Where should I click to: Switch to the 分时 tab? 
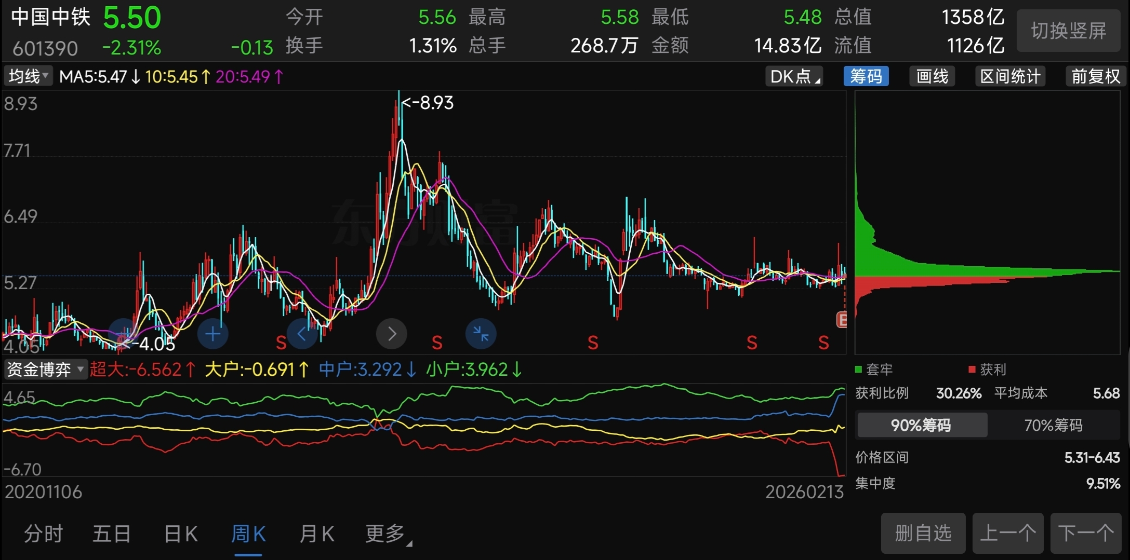(44, 534)
